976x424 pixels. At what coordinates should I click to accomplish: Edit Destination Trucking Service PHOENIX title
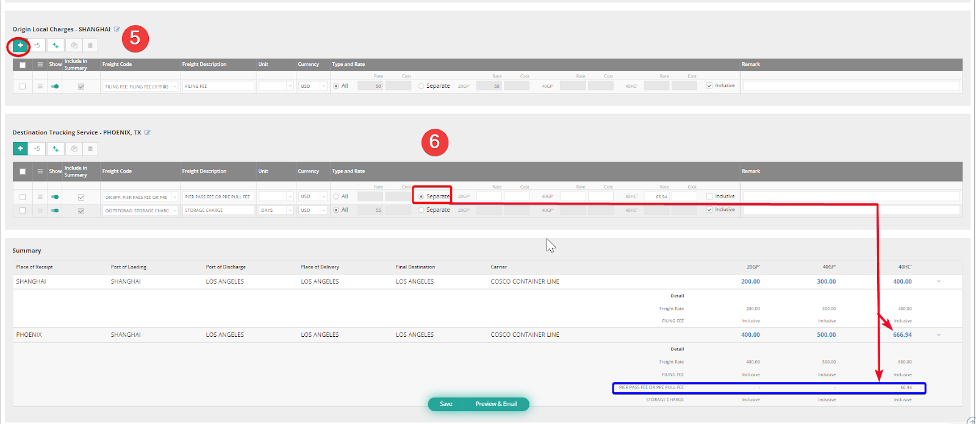point(148,132)
